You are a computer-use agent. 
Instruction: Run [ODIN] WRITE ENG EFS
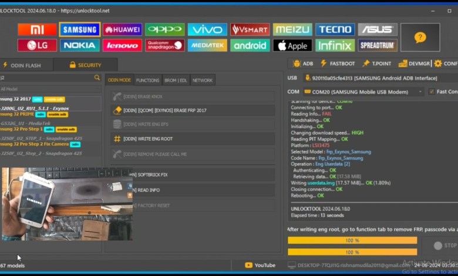click(193, 124)
